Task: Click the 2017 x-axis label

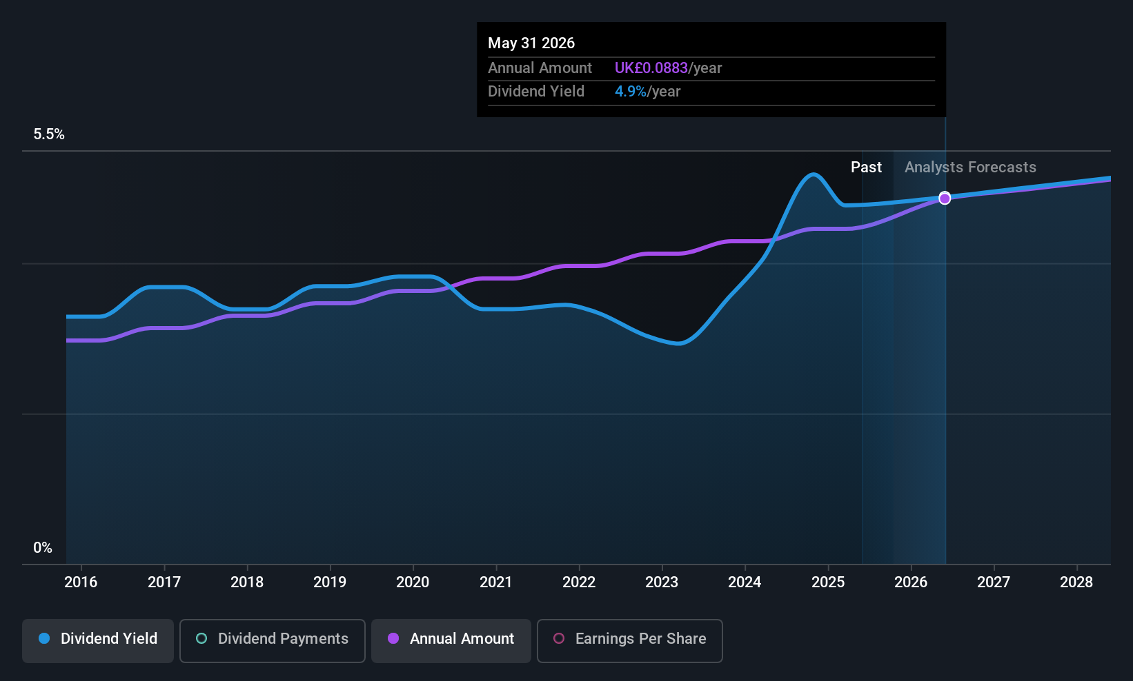Action: 164,582
